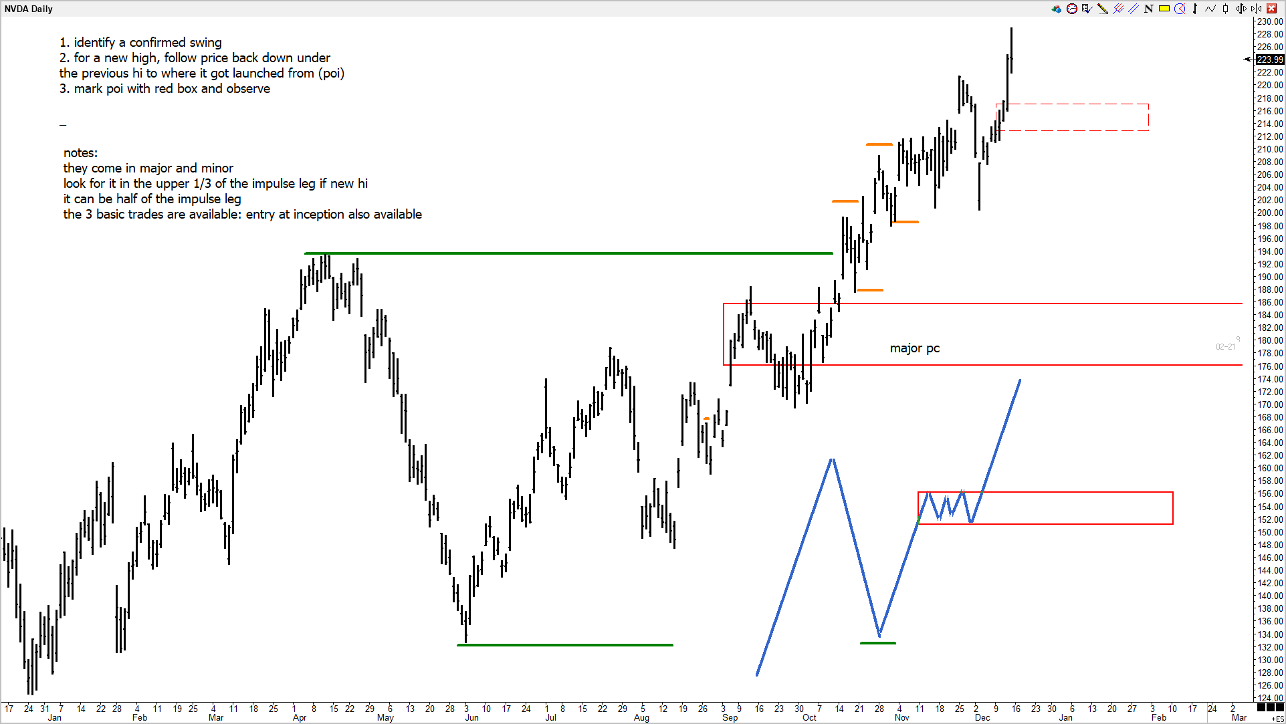1286x724 pixels.
Task: Select the circle arc angle tool
Action: (1180, 9)
